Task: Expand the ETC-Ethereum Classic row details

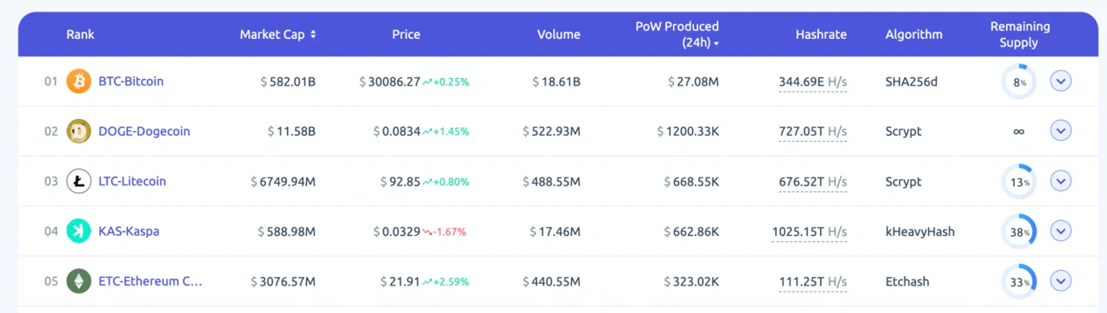Action: pos(1061,281)
